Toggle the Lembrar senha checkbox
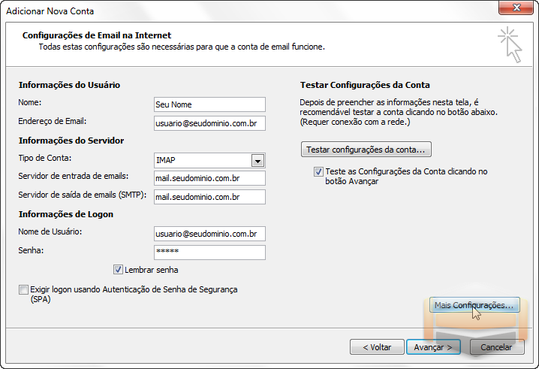539x369 pixels. [x=118, y=270]
